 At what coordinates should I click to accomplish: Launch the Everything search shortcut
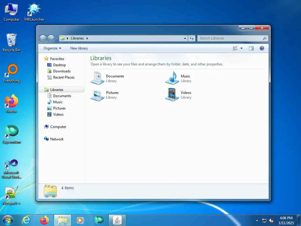coord(11,73)
